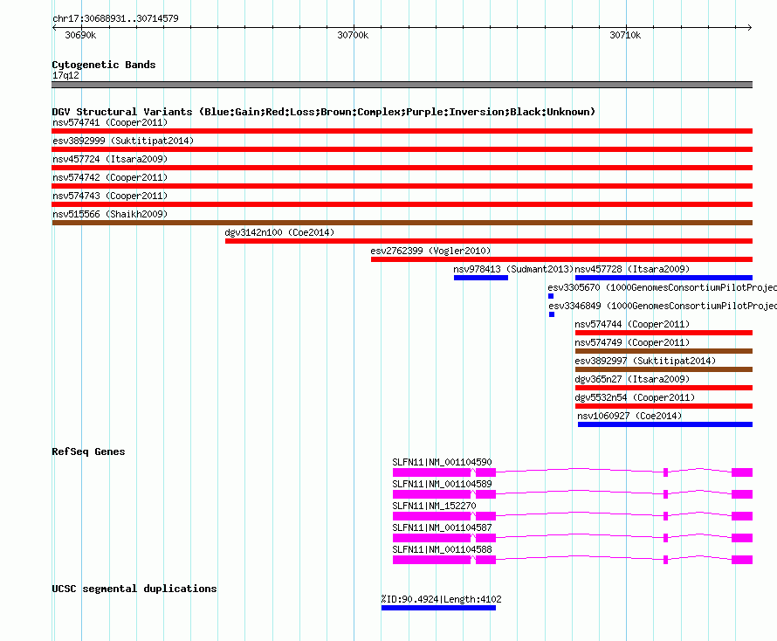Image resolution: width=777 pixels, height=641 pixels.
Task: Click the SLFN11|NM_001104590 transcript label
Action: click(x=442, y=462)
